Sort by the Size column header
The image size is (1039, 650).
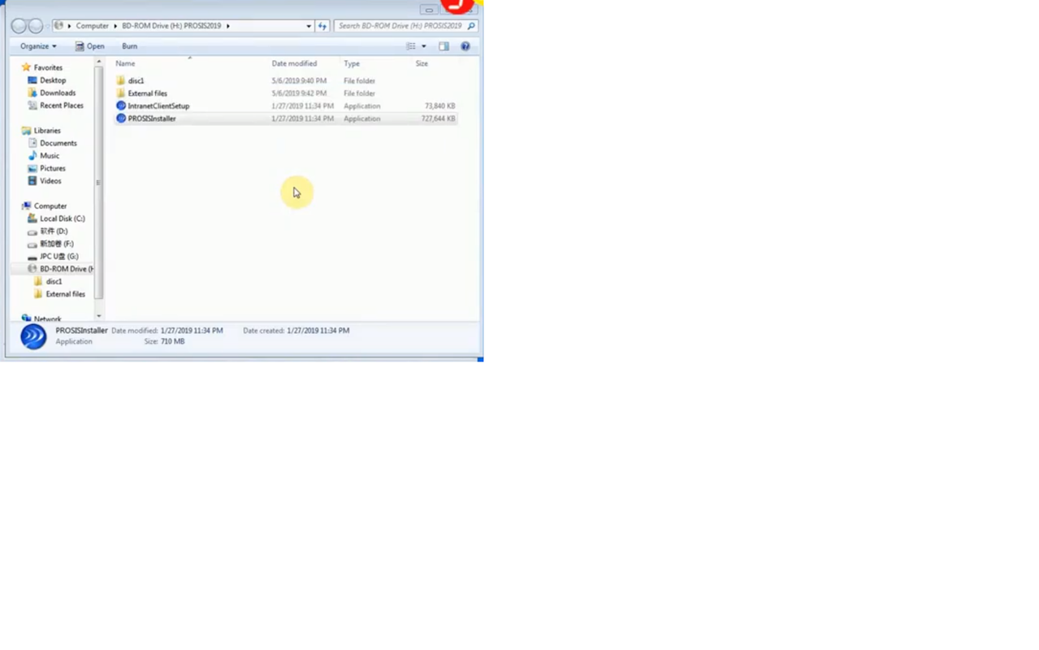422,63
